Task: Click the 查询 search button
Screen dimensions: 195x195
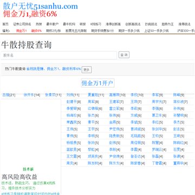Action: coord(124,55)
